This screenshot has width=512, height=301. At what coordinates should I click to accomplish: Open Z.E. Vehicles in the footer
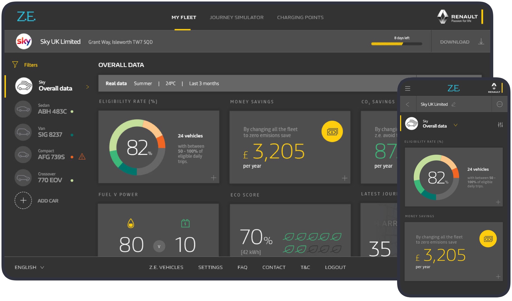point(166,267)
